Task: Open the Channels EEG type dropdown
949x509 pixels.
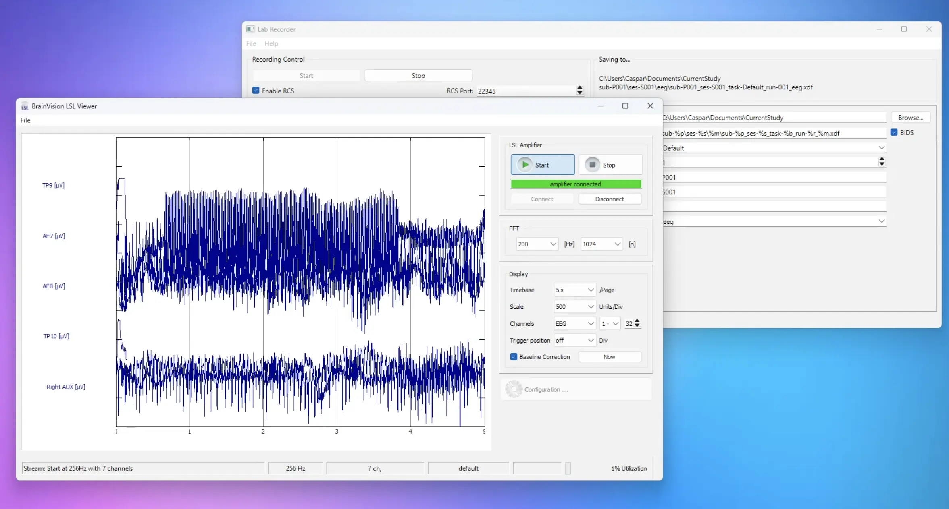Action: pos(574,324)
